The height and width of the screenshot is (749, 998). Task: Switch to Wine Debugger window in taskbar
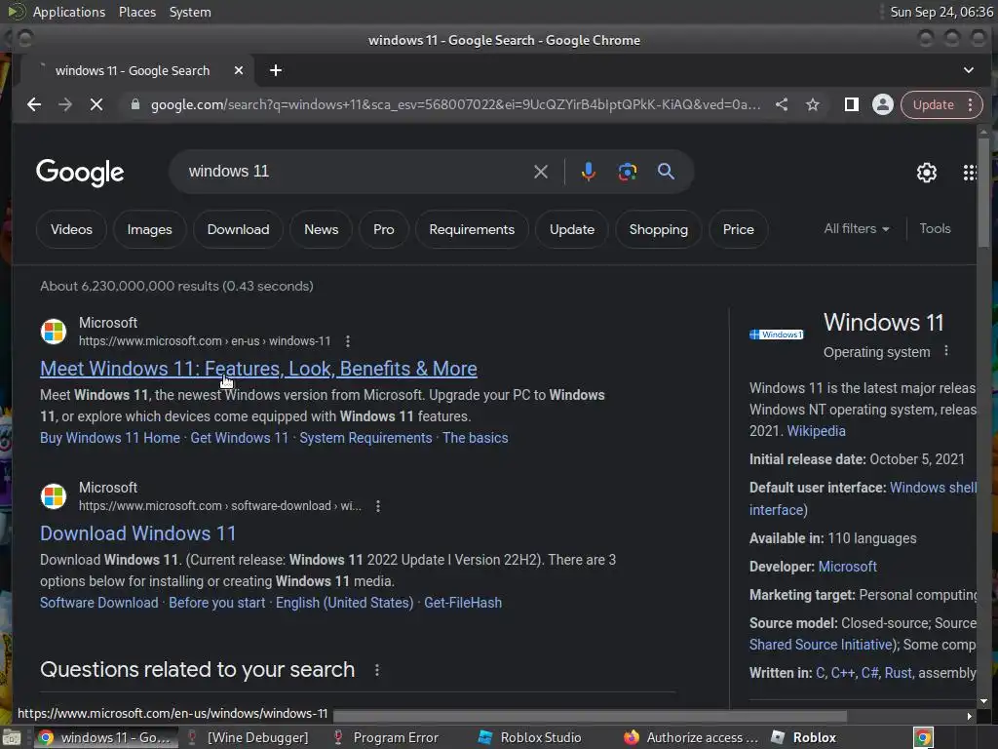[x=248, y=737]
